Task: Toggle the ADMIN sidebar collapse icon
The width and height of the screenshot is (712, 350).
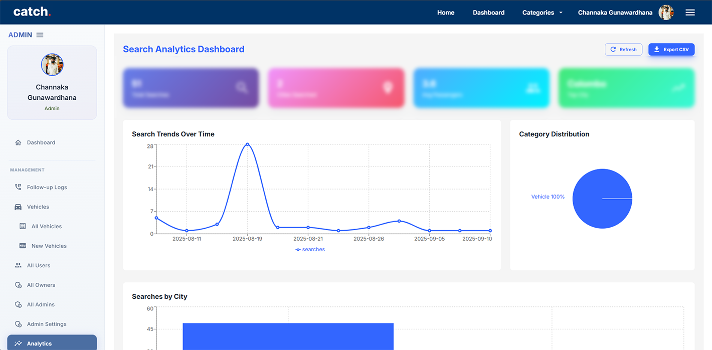Action: 40,35
